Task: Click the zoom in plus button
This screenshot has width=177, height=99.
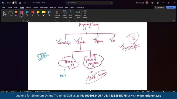Action: 170,92
